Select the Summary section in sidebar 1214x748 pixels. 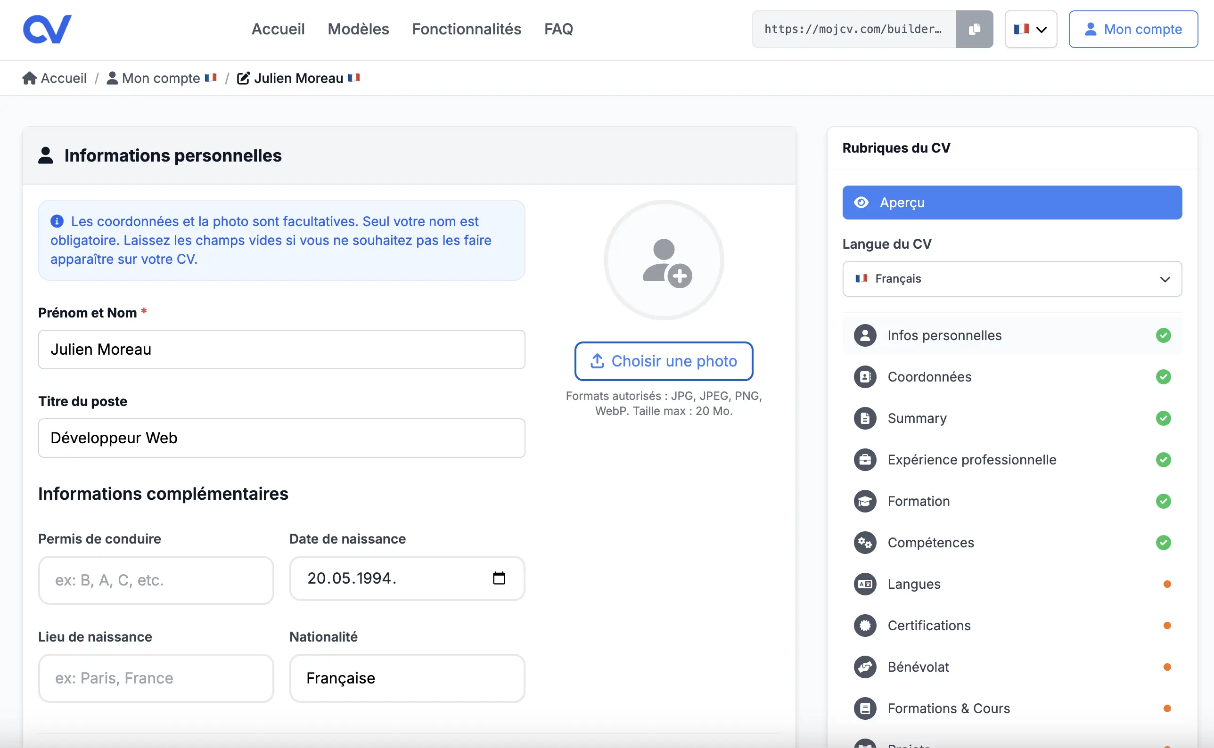(x=917, y=418)
